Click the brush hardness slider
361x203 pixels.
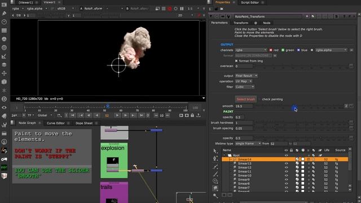[x=302, y=123]
